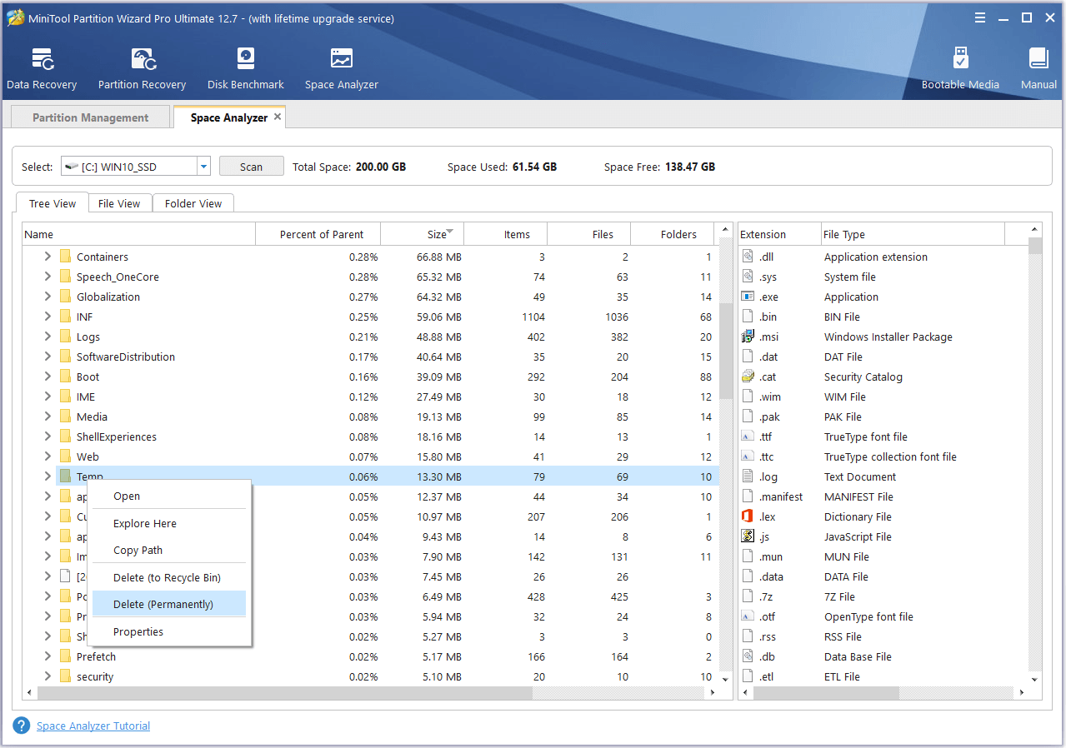This screenshot has height=748, width=1066.
Task: Open the Manual
Action: coord(1038,69)
